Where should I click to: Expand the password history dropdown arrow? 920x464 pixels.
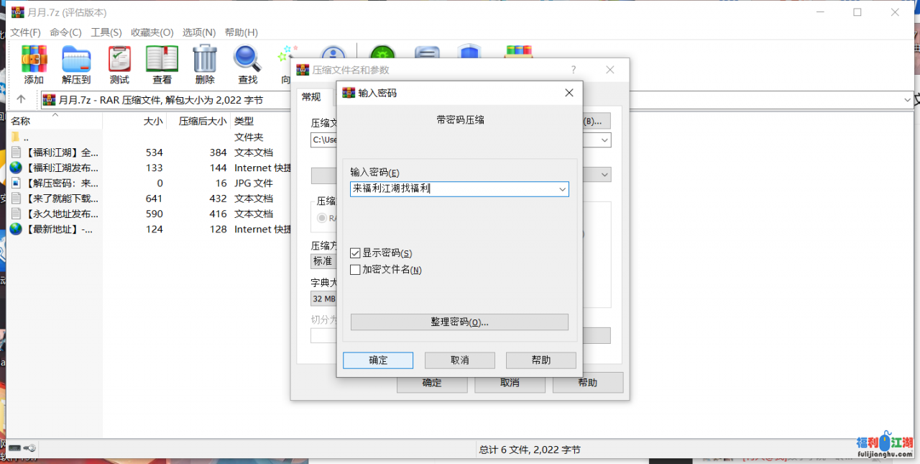click(x=562, y=189)
